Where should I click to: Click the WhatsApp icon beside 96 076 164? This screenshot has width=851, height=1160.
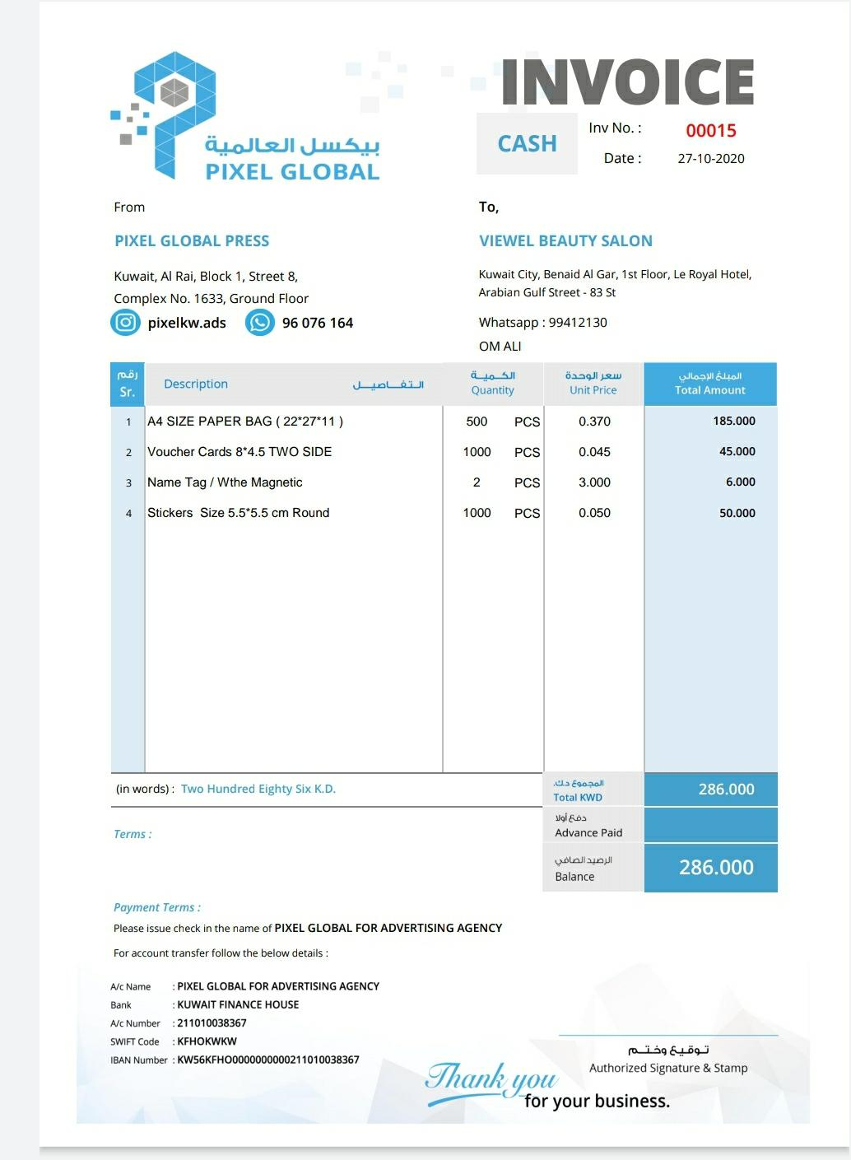tap(259, 323)
